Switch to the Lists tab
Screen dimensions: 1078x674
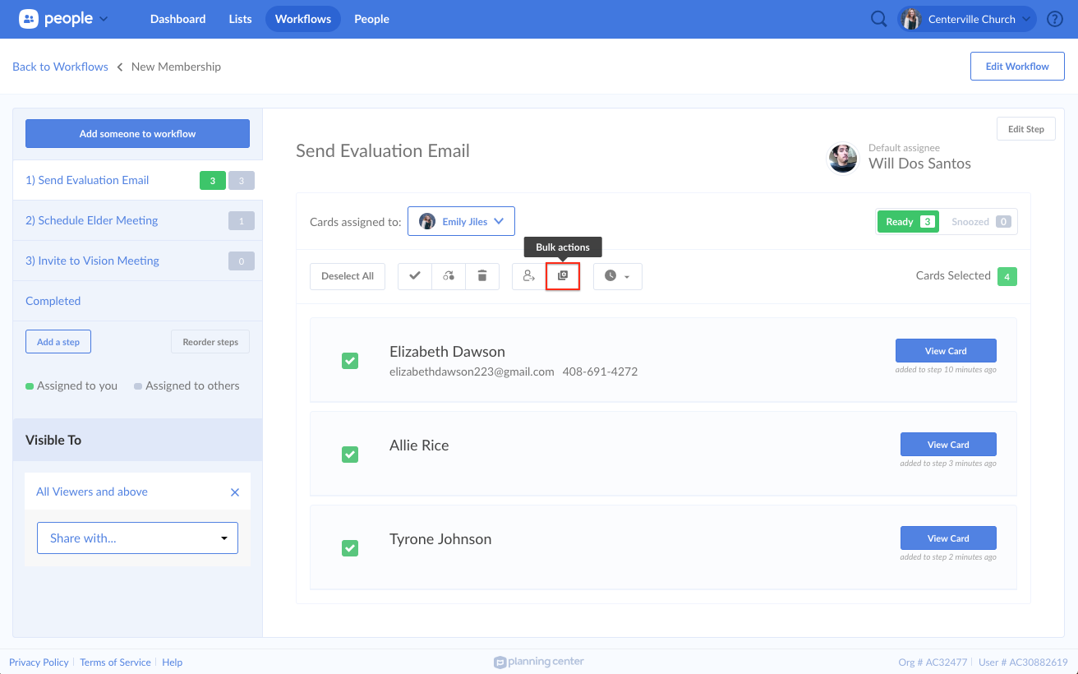tap(240, 19)
